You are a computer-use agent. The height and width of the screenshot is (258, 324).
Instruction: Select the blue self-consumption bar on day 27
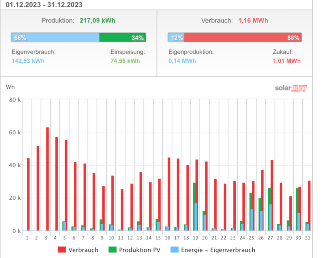pos(270,218)
